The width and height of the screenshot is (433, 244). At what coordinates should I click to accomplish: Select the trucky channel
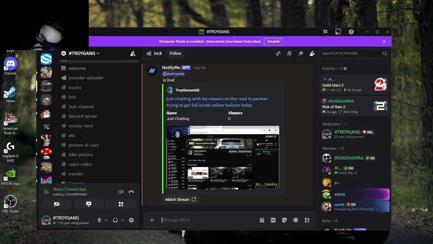[x=98, y=87]
